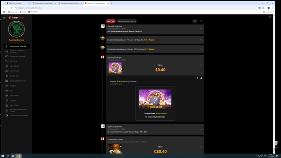Image resolution: width=281 pixels, height=158 pixels.
Task: Click the PushkaBomba name in congratulation card
Action: (161, 113)
